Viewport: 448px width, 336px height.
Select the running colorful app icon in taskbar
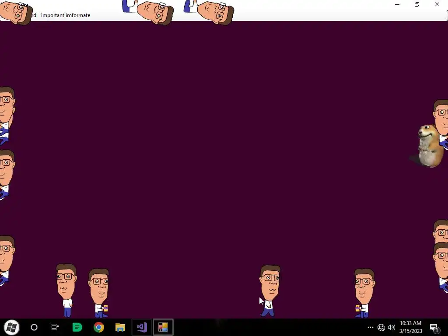163,327
